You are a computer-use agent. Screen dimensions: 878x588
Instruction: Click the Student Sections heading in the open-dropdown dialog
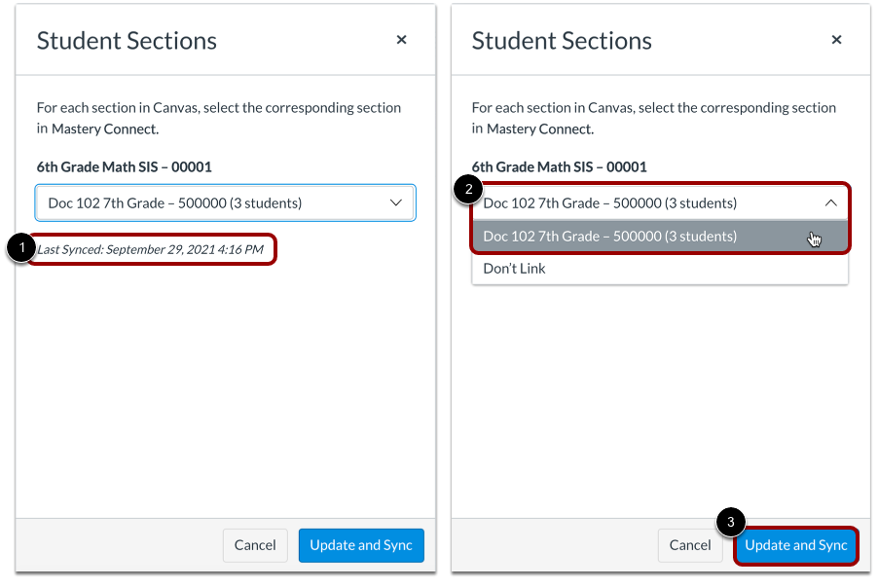(562, 41)
